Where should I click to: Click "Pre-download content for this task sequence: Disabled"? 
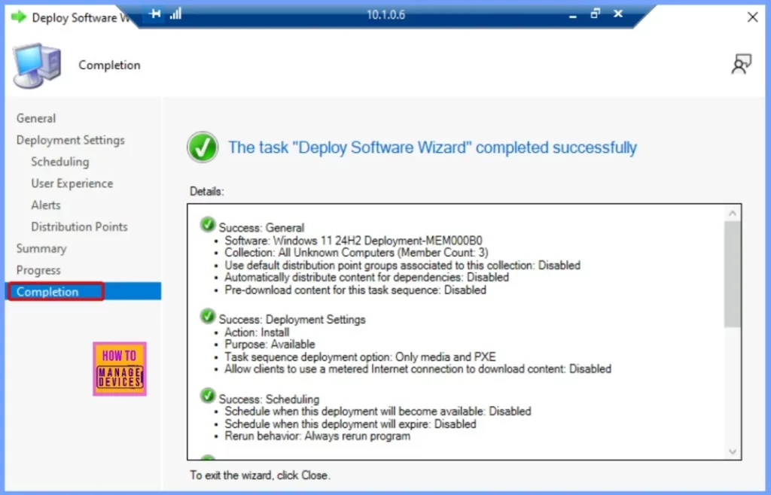pyautogui.click(x=355, y=290)
